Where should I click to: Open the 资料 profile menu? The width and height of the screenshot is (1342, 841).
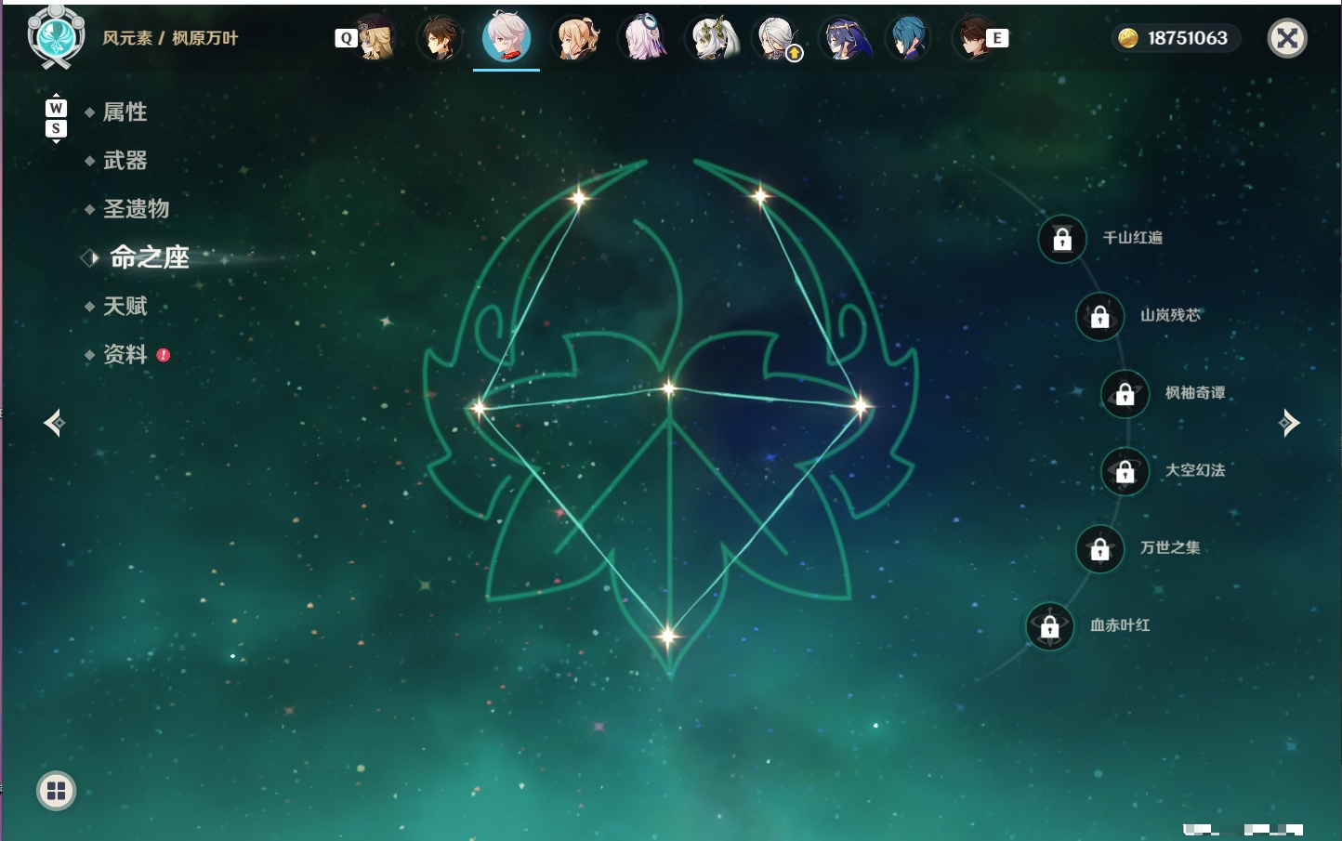click(125, 354)
